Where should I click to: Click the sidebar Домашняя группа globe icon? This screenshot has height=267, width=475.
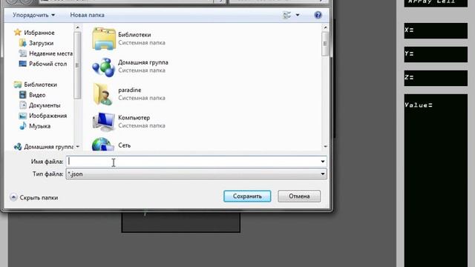pos(18,147)
